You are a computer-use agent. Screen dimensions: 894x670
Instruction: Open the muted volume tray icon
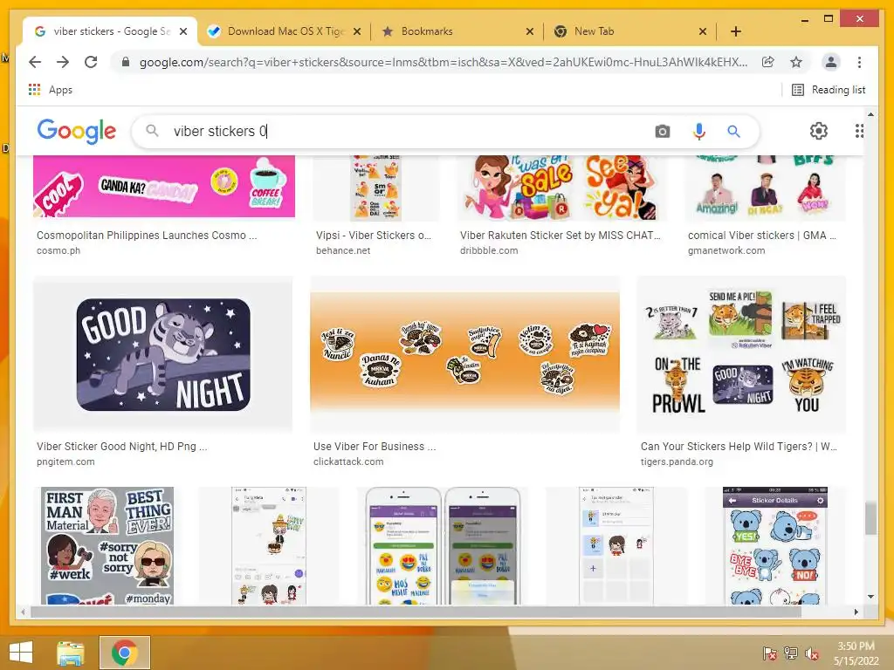[x=811, y=653]
